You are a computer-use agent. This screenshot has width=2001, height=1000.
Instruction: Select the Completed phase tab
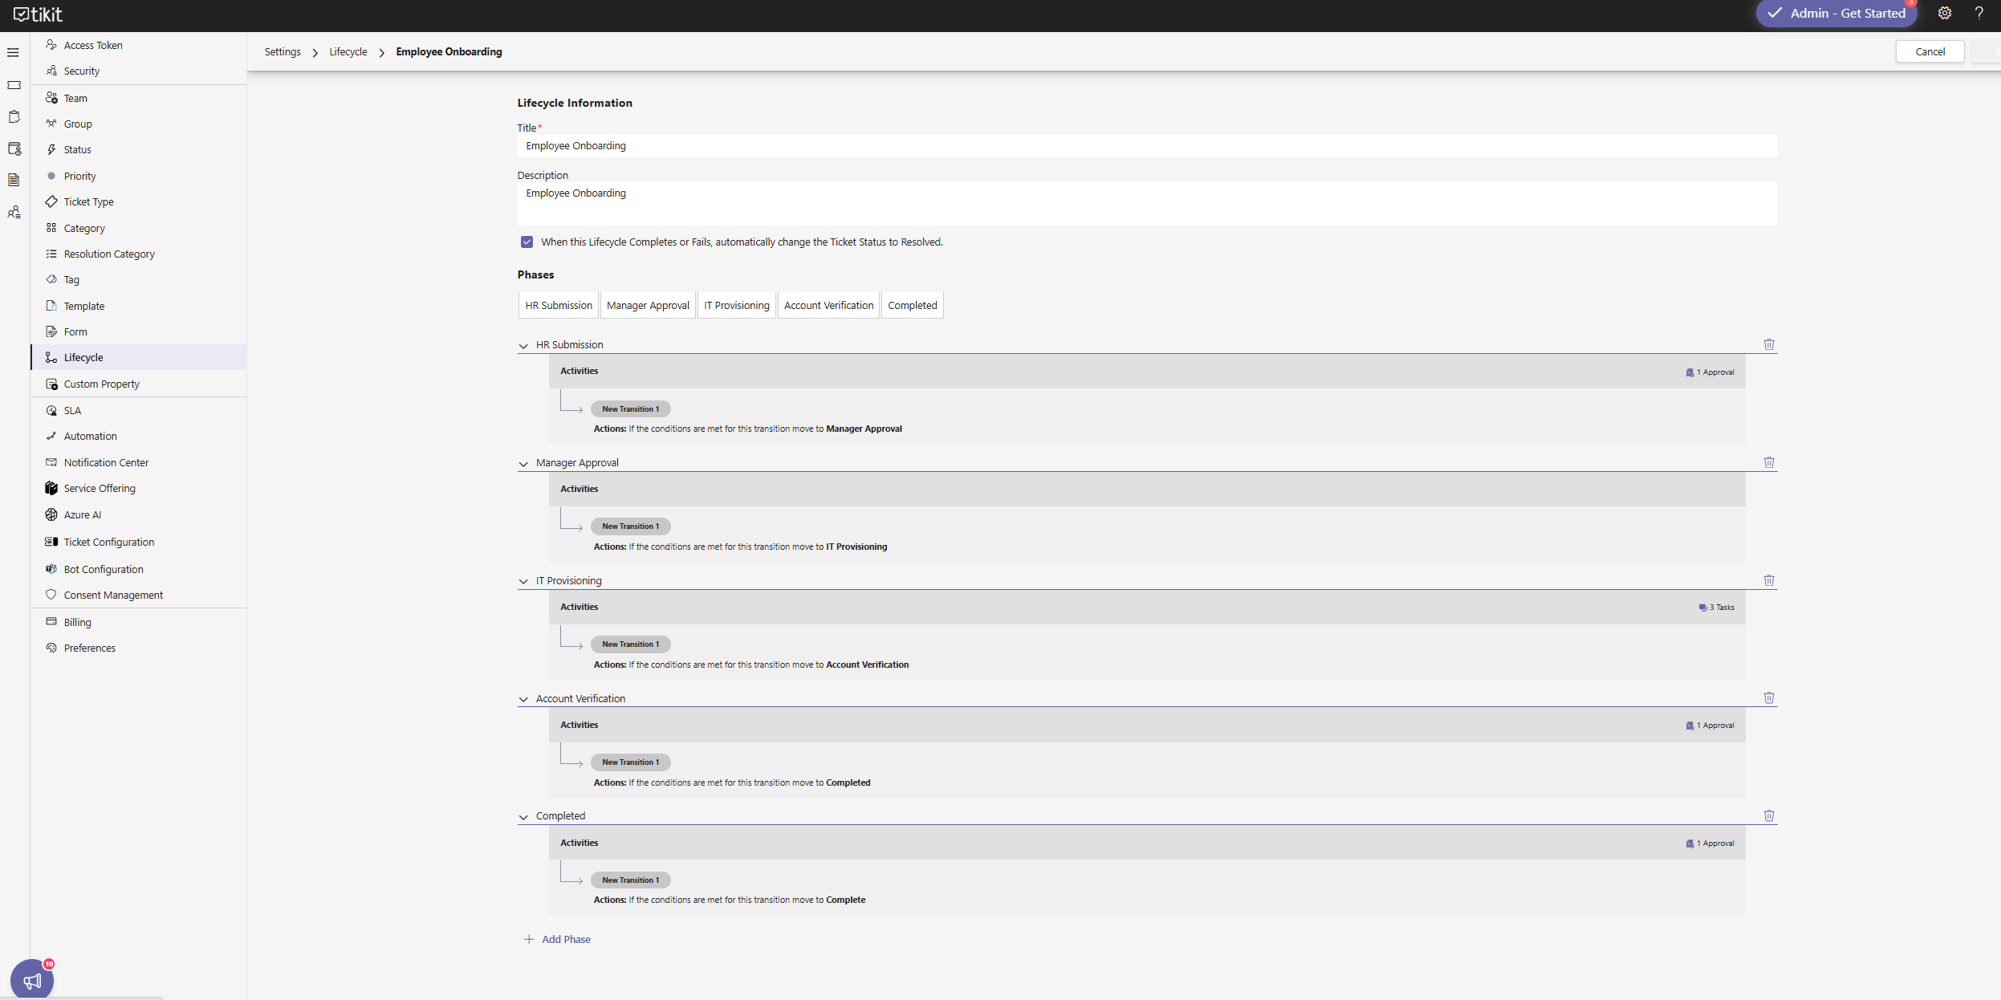point(913,305)
